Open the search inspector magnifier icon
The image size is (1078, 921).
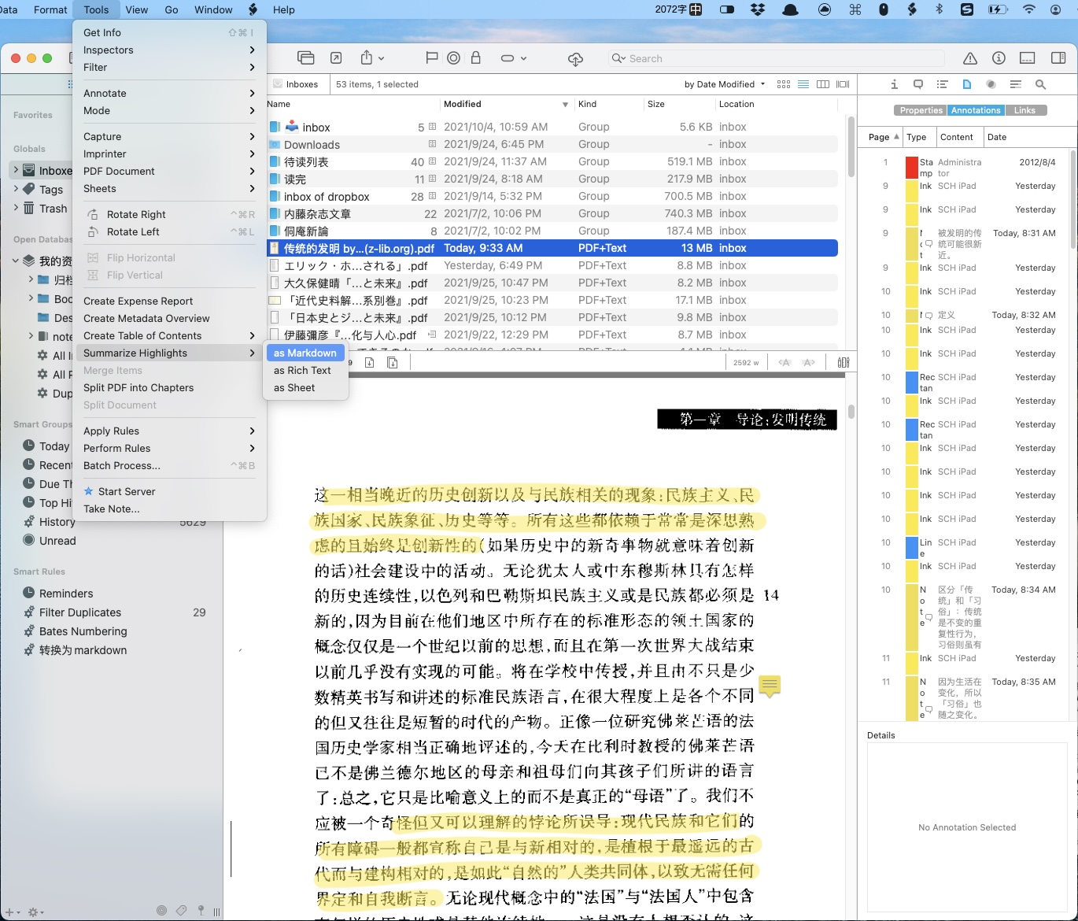tap(1040, 84)
